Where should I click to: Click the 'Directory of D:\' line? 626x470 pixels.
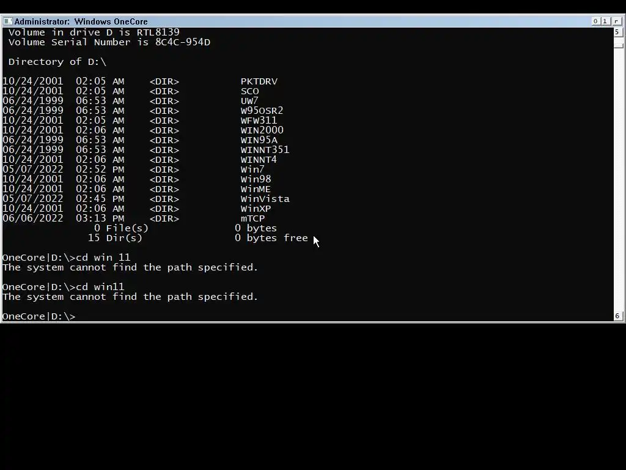pyautogui.click(x=57, y=62)
